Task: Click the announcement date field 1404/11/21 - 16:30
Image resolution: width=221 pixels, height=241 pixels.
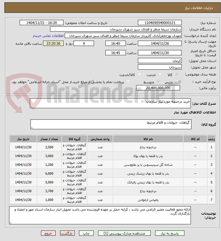Action: pyautogui.click(x=42, y=23)
